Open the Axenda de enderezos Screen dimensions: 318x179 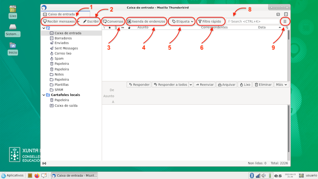[x=146, y=21]
